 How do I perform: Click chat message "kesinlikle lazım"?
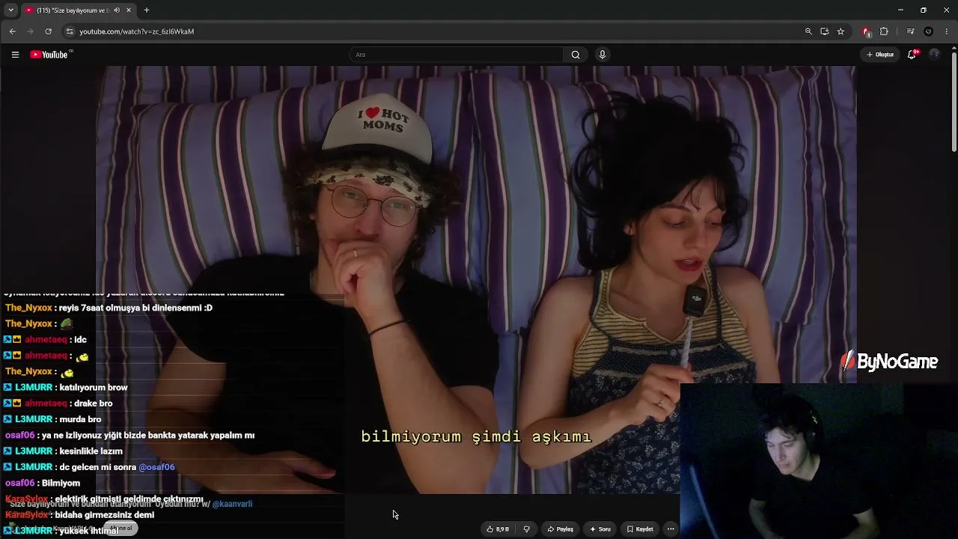pyautogui.click(x=91, y=451)
